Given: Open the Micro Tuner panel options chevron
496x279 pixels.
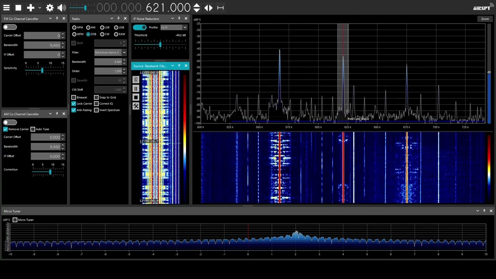Looking at the screenshot, I should click(477, 211).
